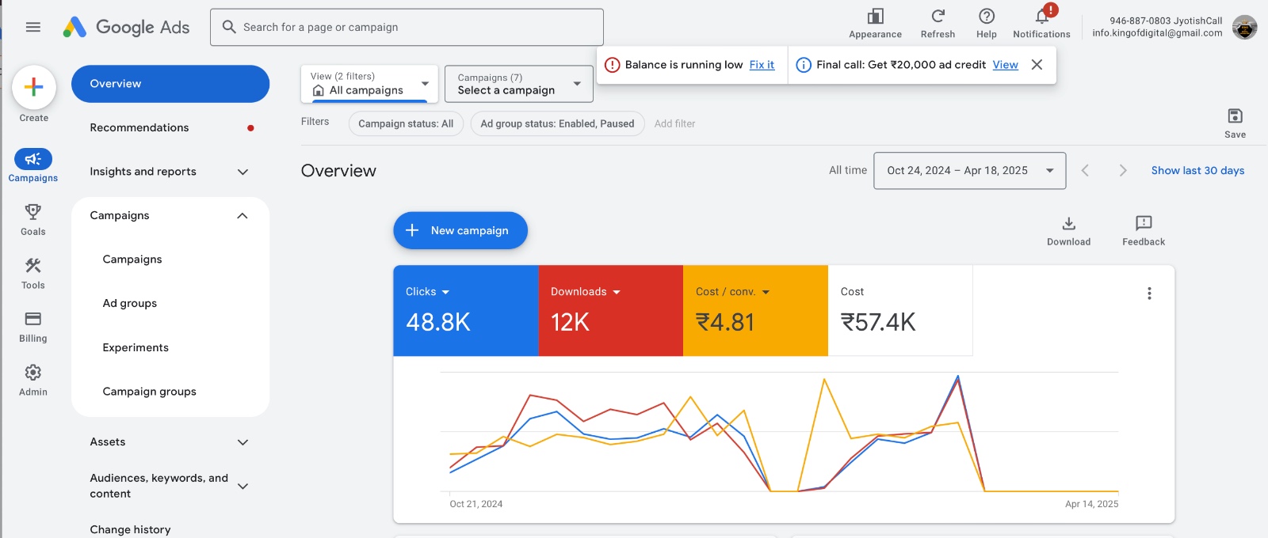Click the New campaign button
Screen dimensions: 1268x538
pyautogui.click(x=460, y=230)
